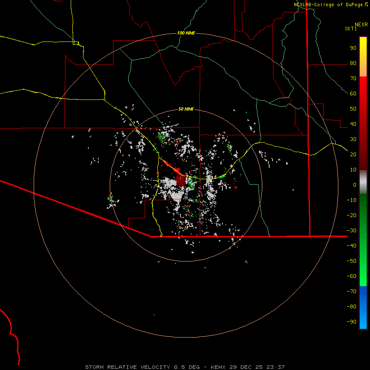The height and width of the screenshot is (370, 370).
Task: Click the 40 value on velocity scale
Action: 353,124
